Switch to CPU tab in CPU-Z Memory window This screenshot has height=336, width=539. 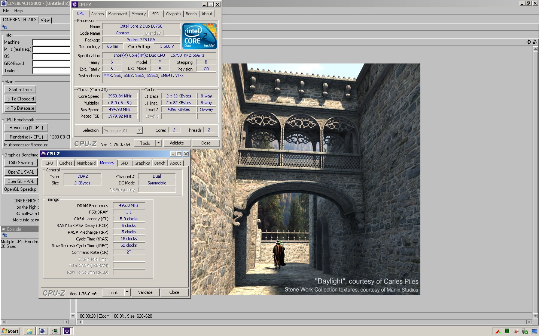point(49,163)
